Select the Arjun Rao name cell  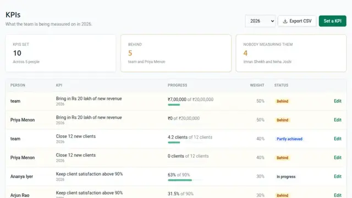pyautogui.click(x=20, y=195)
